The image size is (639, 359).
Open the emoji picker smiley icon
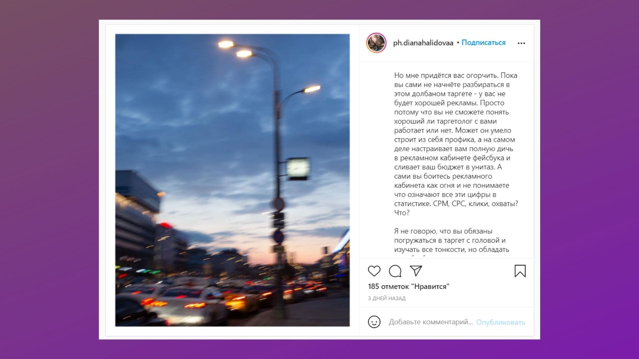point(374,322)
